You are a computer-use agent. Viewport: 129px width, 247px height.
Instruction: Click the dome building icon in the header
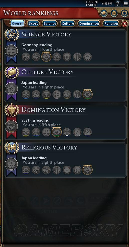[114, 13]
